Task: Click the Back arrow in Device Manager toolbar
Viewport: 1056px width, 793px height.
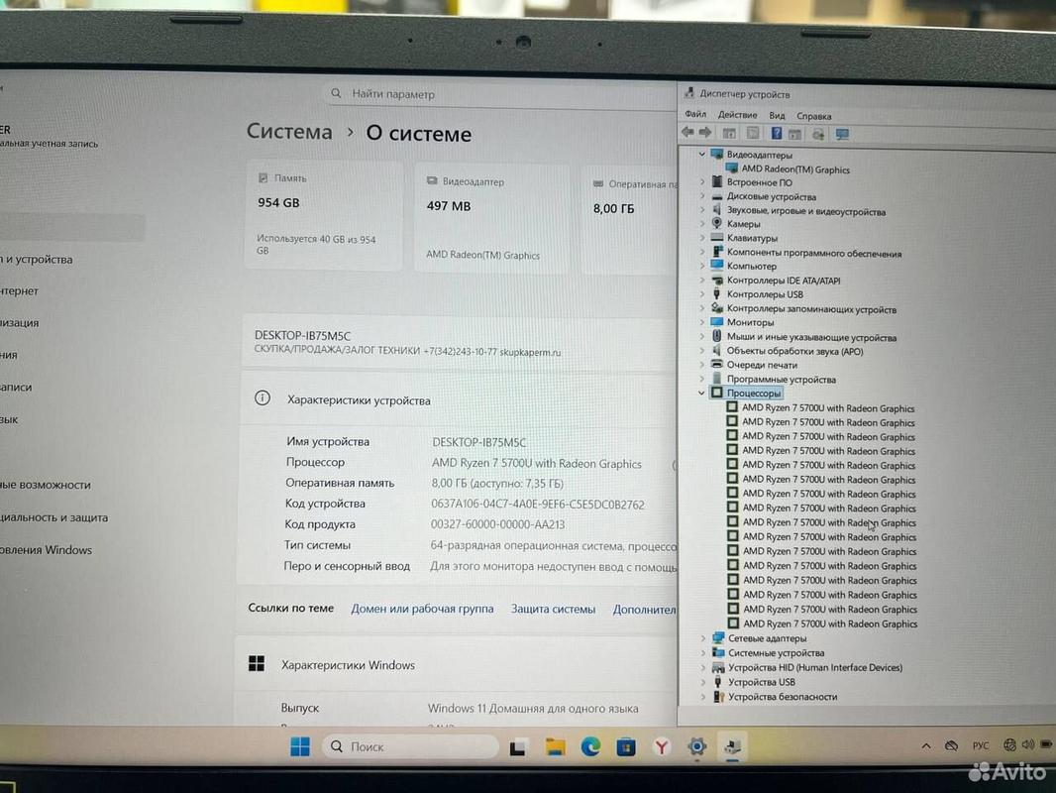Action: click(x=687, y=132)
